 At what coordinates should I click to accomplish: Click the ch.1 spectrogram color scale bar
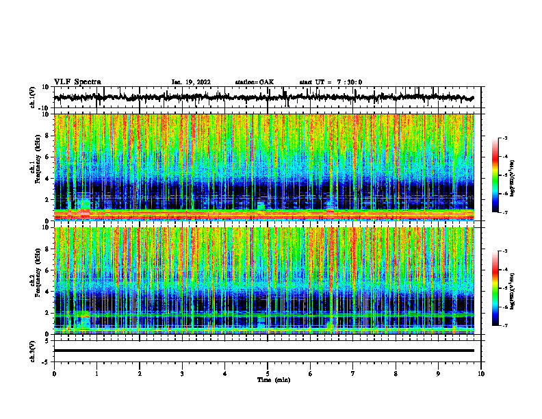coord(495,175)
